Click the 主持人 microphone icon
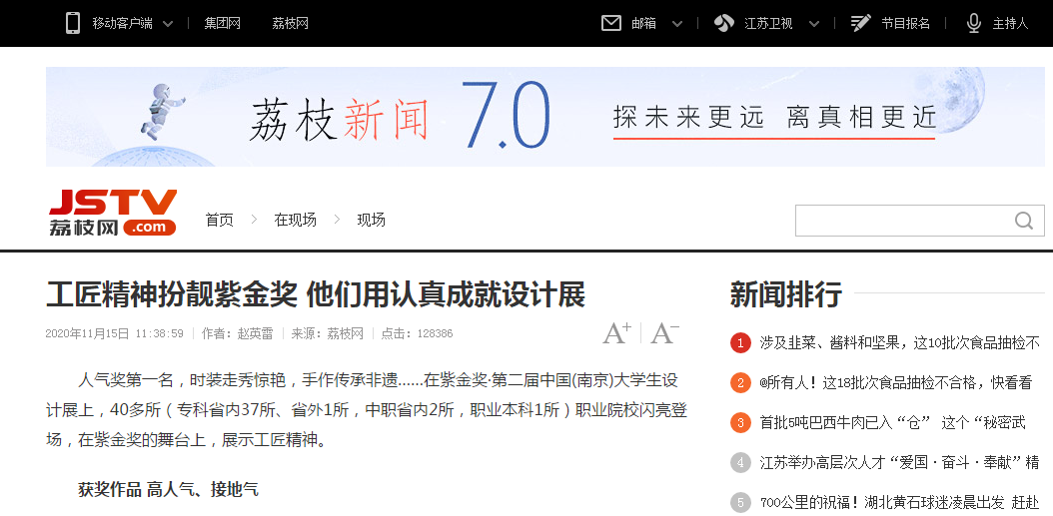Screen dimensions: 1053x516 [974, 23]
